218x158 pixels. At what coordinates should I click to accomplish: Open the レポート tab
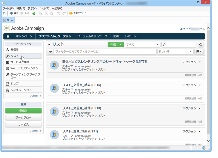click(131, 36)
